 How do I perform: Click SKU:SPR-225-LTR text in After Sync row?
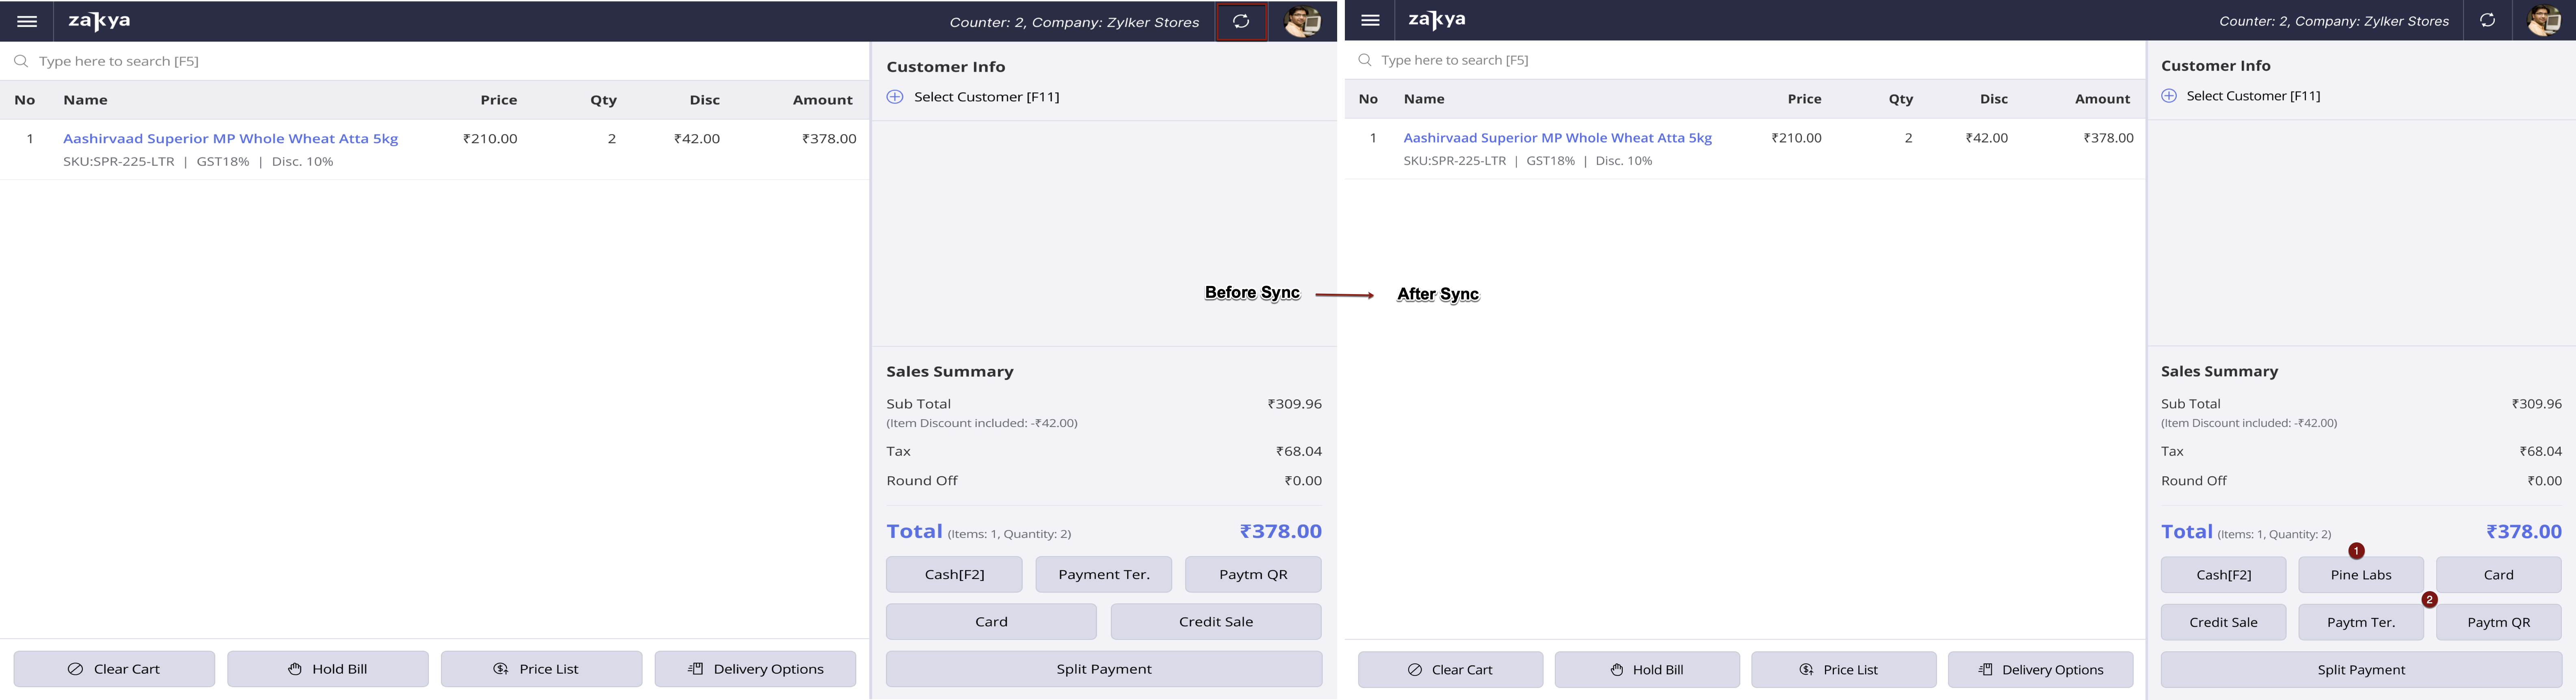pos(1454,161)
